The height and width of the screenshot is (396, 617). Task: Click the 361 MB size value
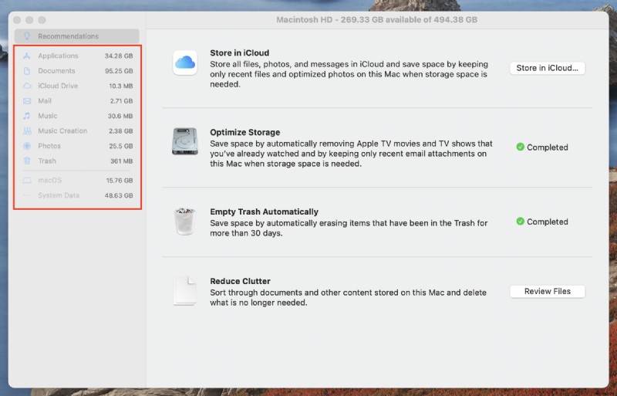(122, 161)
